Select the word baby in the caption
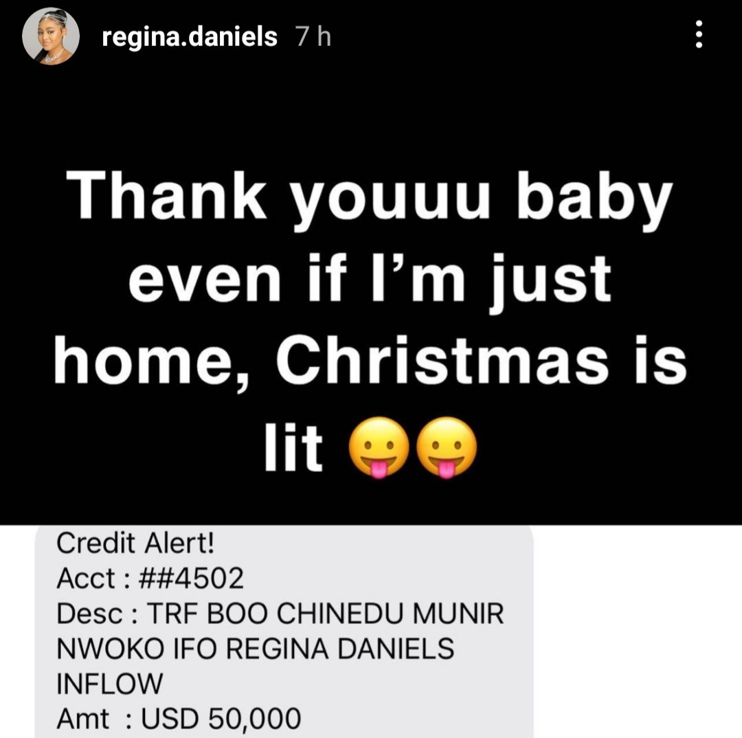Screen dimensions: 742x738 594,200
